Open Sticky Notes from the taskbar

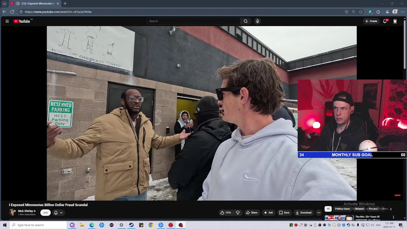(x=141, y=225)
